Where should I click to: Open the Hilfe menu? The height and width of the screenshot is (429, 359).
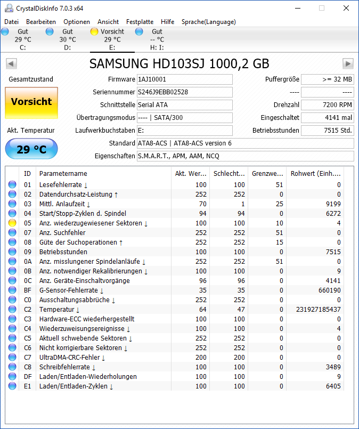pos(167,22)
